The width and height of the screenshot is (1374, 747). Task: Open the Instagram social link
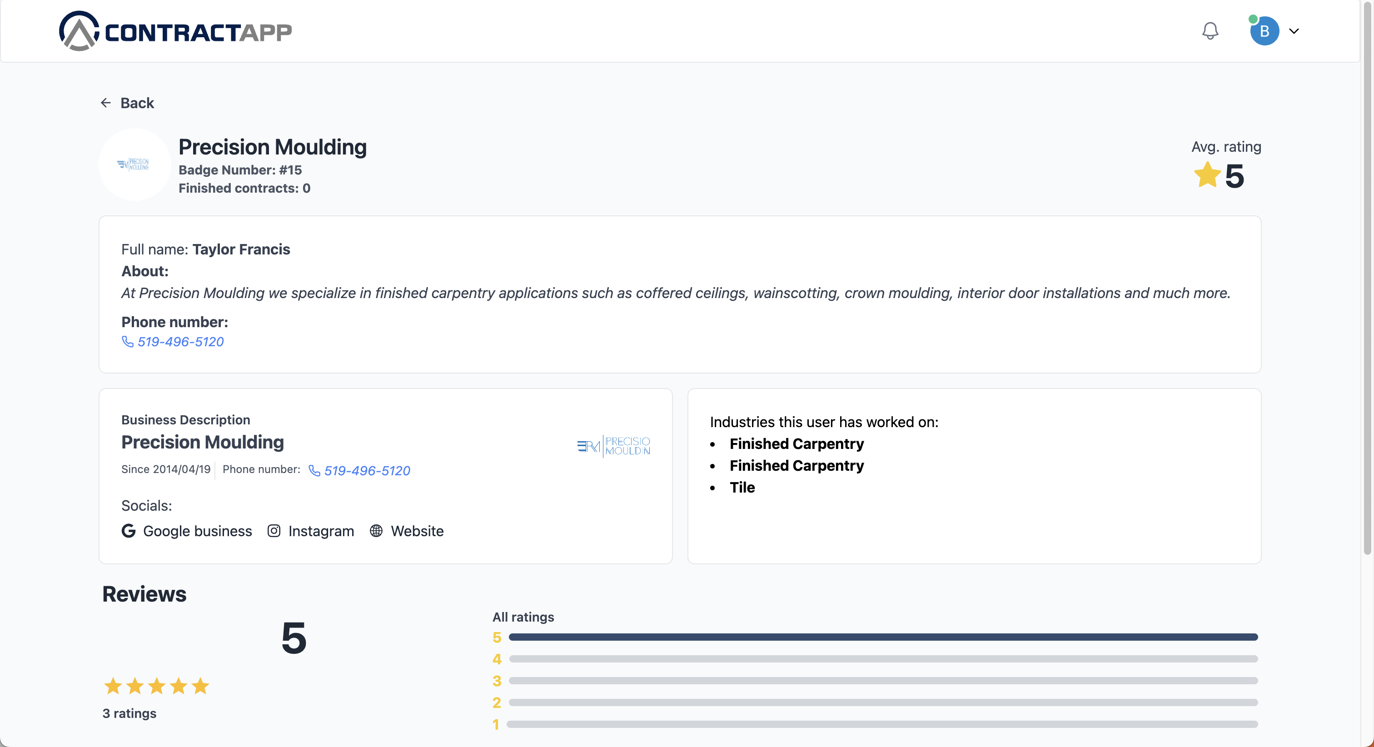321,530
